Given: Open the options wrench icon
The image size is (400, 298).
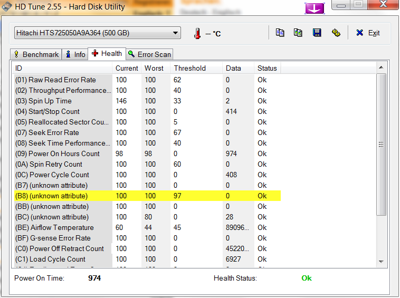Looking at the screenshot, I should click(x=336, y=33).
